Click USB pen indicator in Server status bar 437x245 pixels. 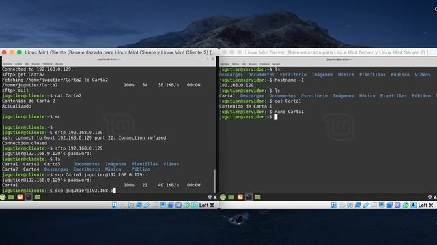pos(366,205)
